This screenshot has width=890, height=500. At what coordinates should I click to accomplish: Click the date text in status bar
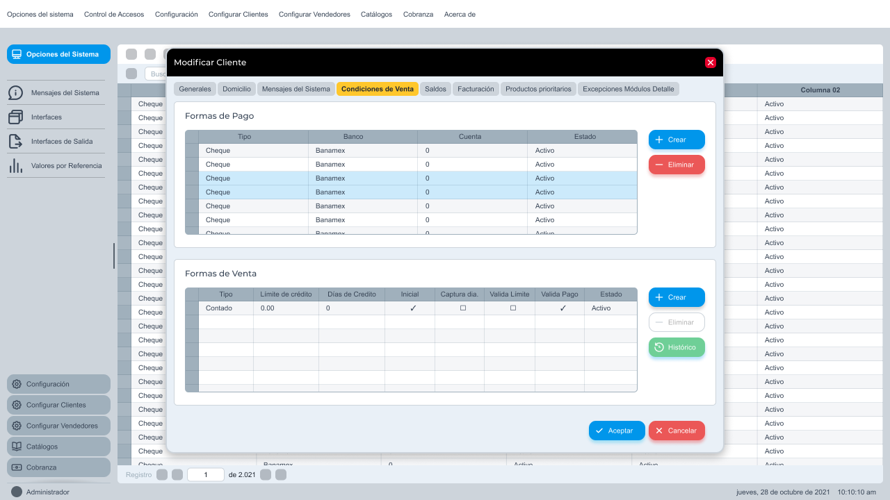783,492
